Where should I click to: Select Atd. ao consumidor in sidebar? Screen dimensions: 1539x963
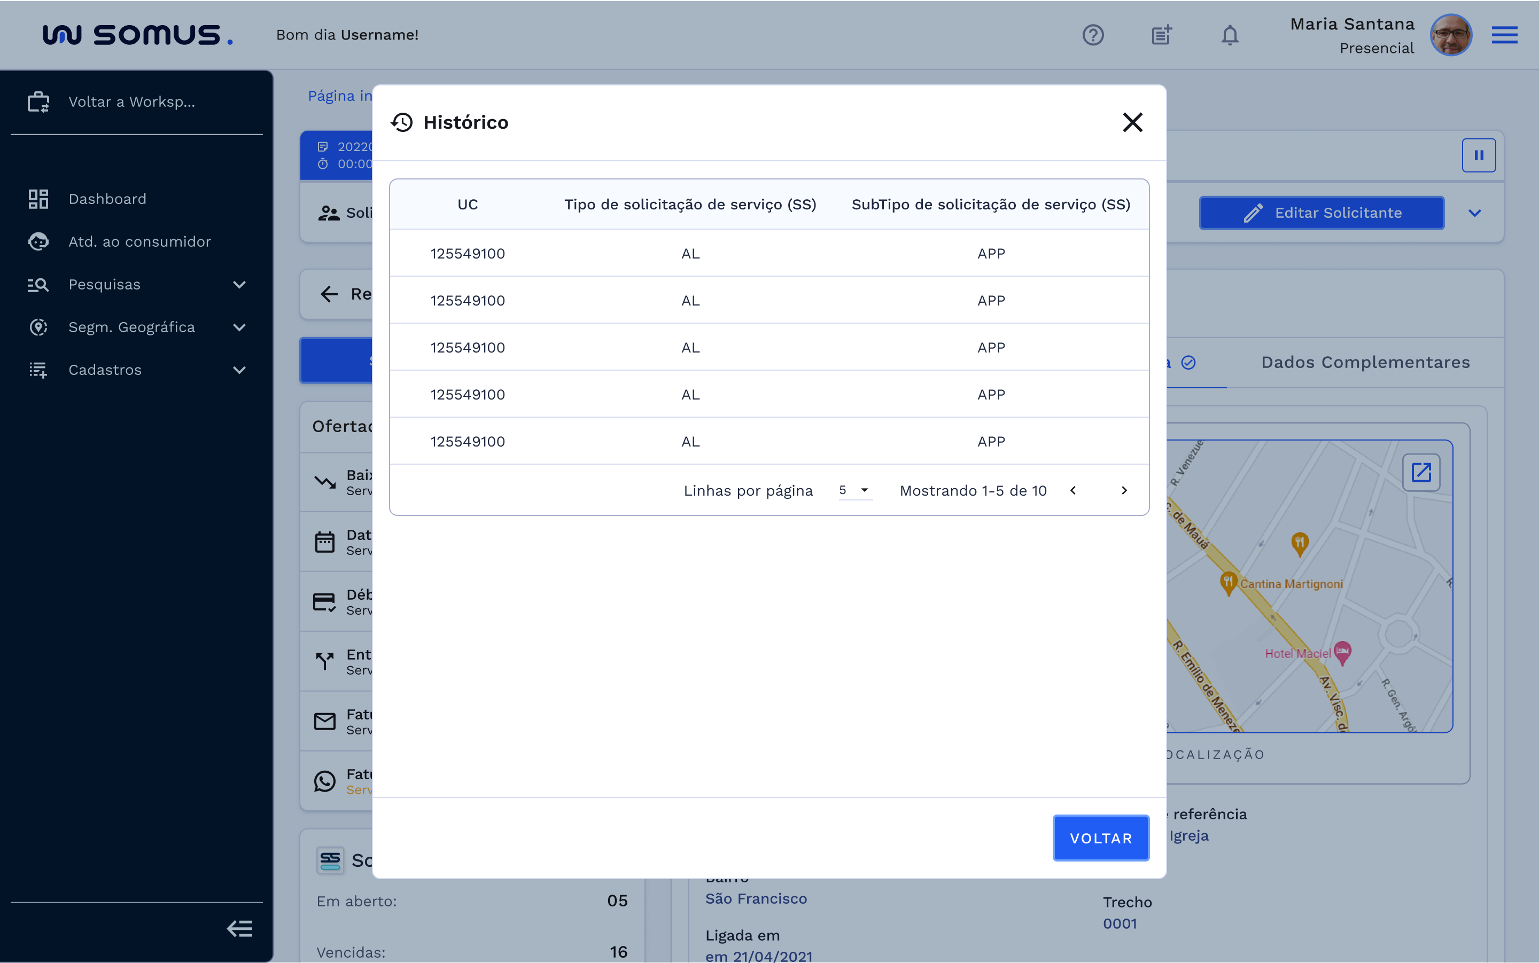click(x=139, y=242)
